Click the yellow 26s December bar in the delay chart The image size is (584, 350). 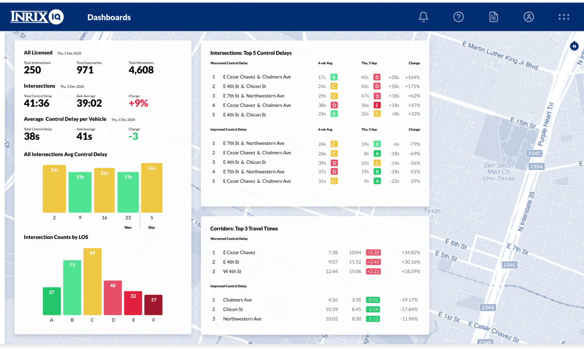pyautogui.click(x=153, y=187)
